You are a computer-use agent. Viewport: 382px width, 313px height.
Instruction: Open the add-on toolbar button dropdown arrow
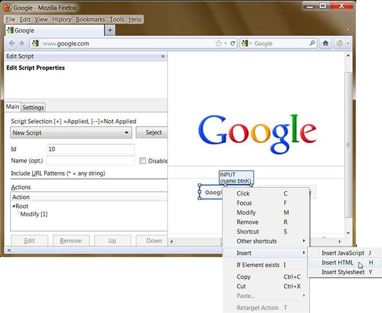coord(348,43)
